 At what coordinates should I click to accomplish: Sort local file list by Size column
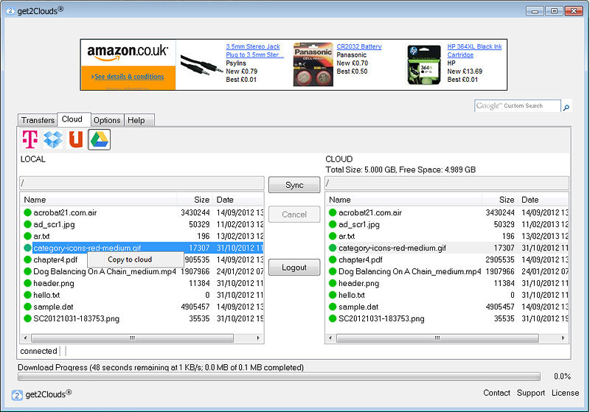(x=194, y=200)
